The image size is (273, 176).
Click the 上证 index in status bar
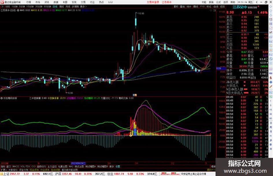click(6, 174)
